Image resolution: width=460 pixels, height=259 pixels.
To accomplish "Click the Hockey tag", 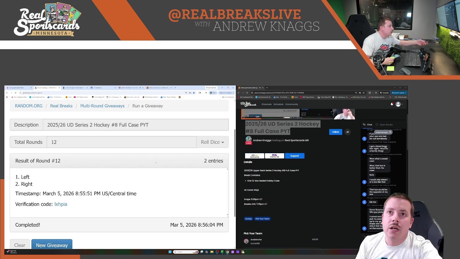I will tap(248, 219).
